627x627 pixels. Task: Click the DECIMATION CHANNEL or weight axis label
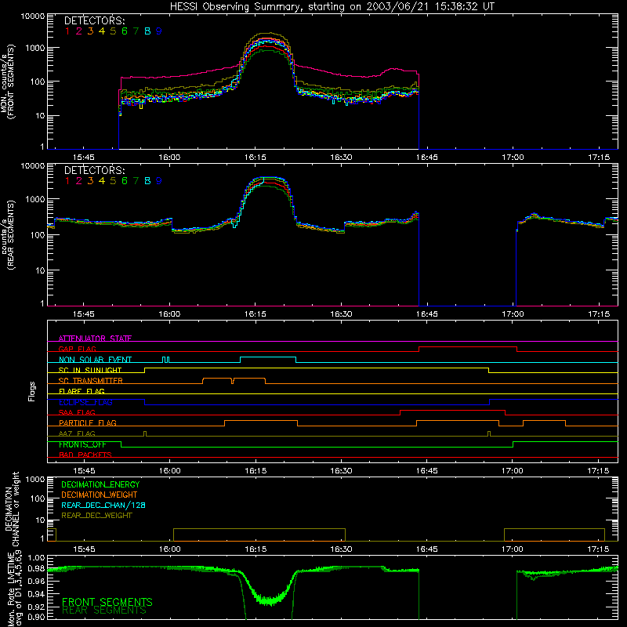coord(12,509)
